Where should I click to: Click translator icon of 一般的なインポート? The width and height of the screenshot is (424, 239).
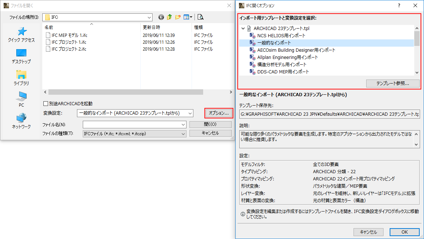[x=253, y=43]
